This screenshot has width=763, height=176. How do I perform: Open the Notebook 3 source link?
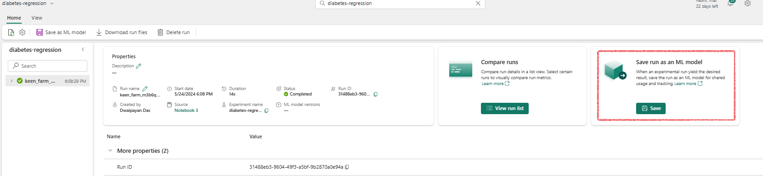pyautogui.click(x=186, y=111)
